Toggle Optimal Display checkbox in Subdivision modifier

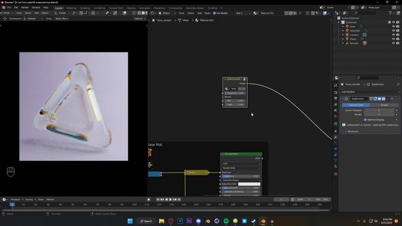[365, 120]
